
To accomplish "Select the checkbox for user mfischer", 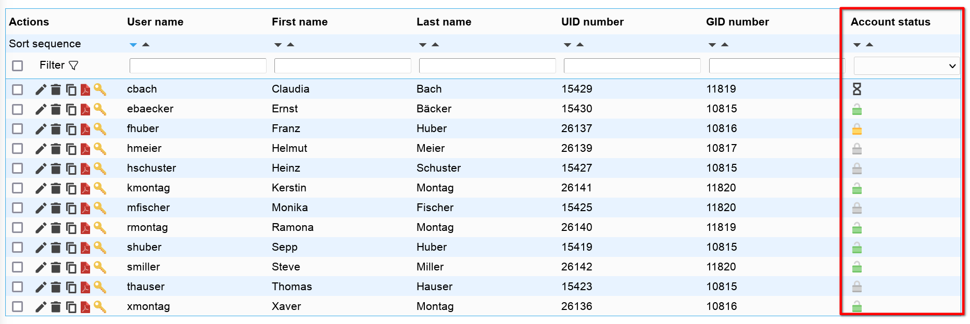I will pos(18,208).
